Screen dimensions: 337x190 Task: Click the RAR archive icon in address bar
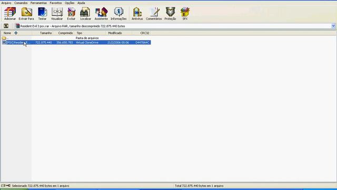pyautogui.click(x=17, y=26)
